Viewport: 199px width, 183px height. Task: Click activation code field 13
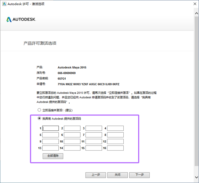(x=50, y=148)
